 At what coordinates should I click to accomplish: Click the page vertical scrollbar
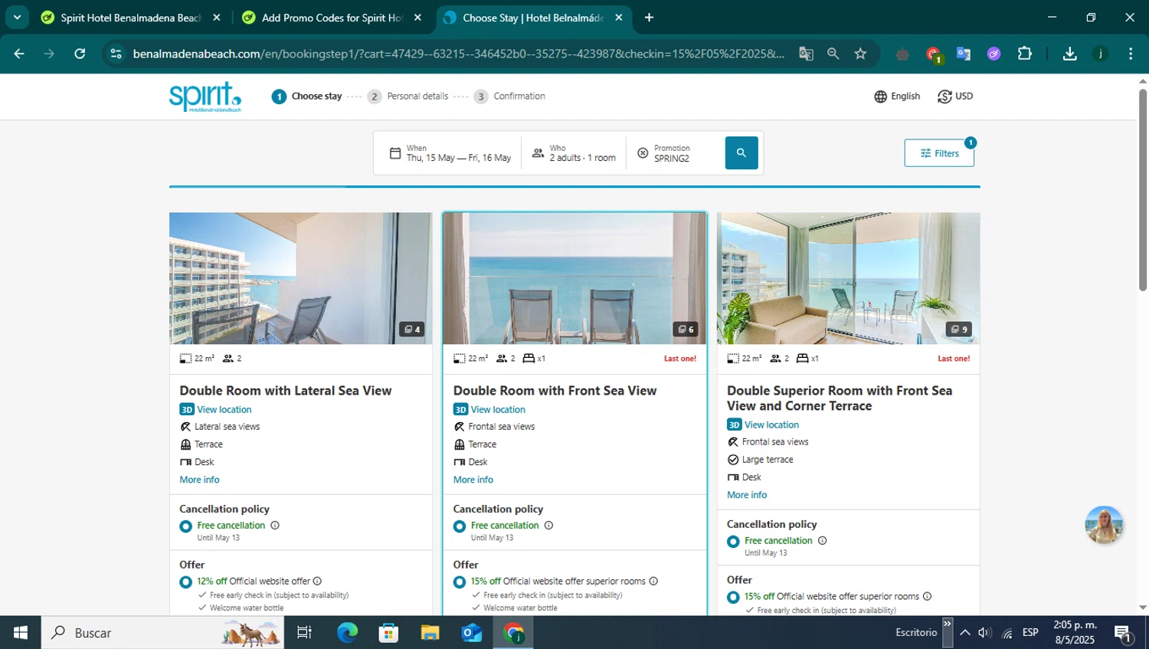point(1143,190)
